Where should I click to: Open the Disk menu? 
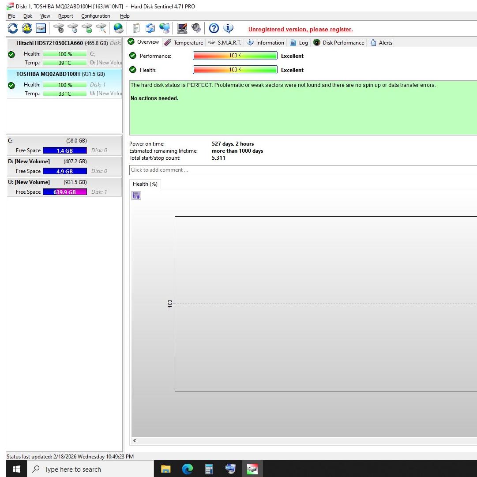click(x=28, y=16)
